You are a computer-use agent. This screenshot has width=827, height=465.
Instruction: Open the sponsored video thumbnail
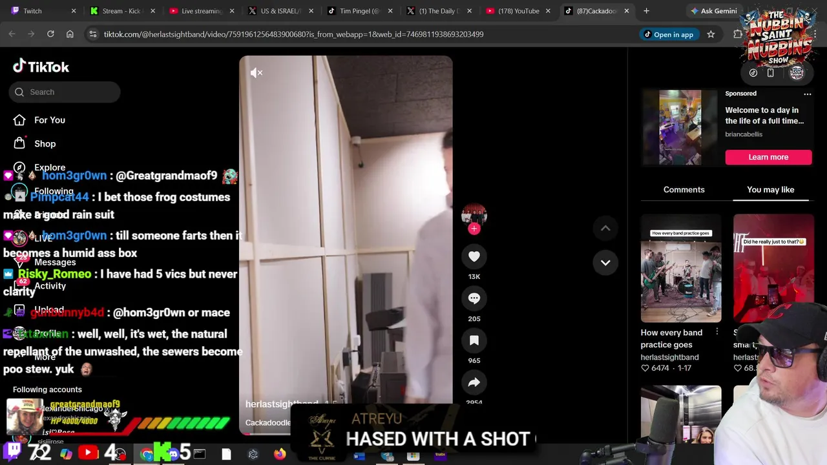click(x=680, y=127)
